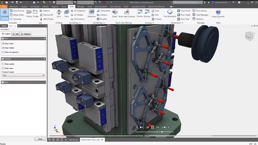Create a new Folder in Job panel

click(35, 14)
